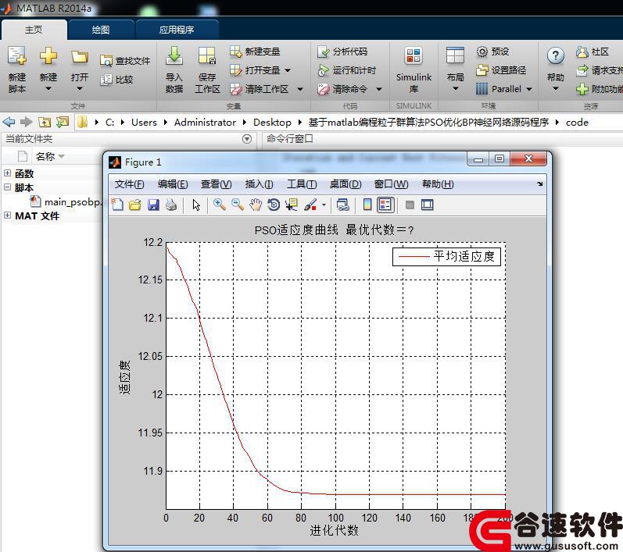This screenshot has width=623, height=552.
Task: Click the New Script (新建脚本) icon
Action: (x=17, y=55)
